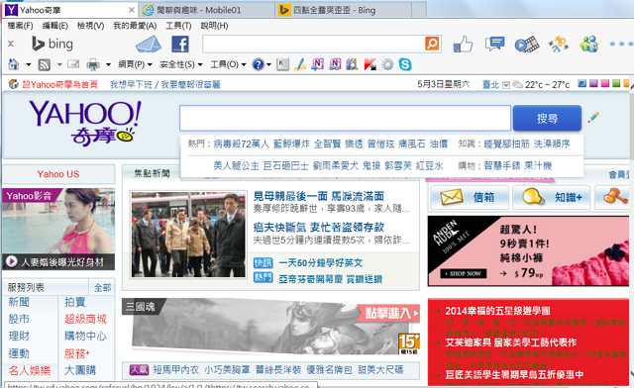Click inside the Bing bar search field
Screen dimensions: 634x388
click(314, 44)
